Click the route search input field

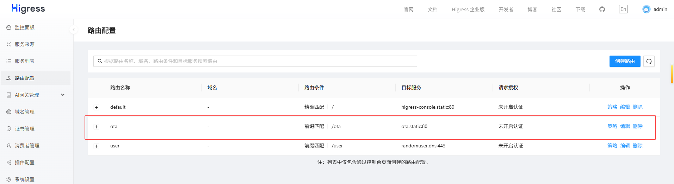pyautogui.click(x=255, y=61)
